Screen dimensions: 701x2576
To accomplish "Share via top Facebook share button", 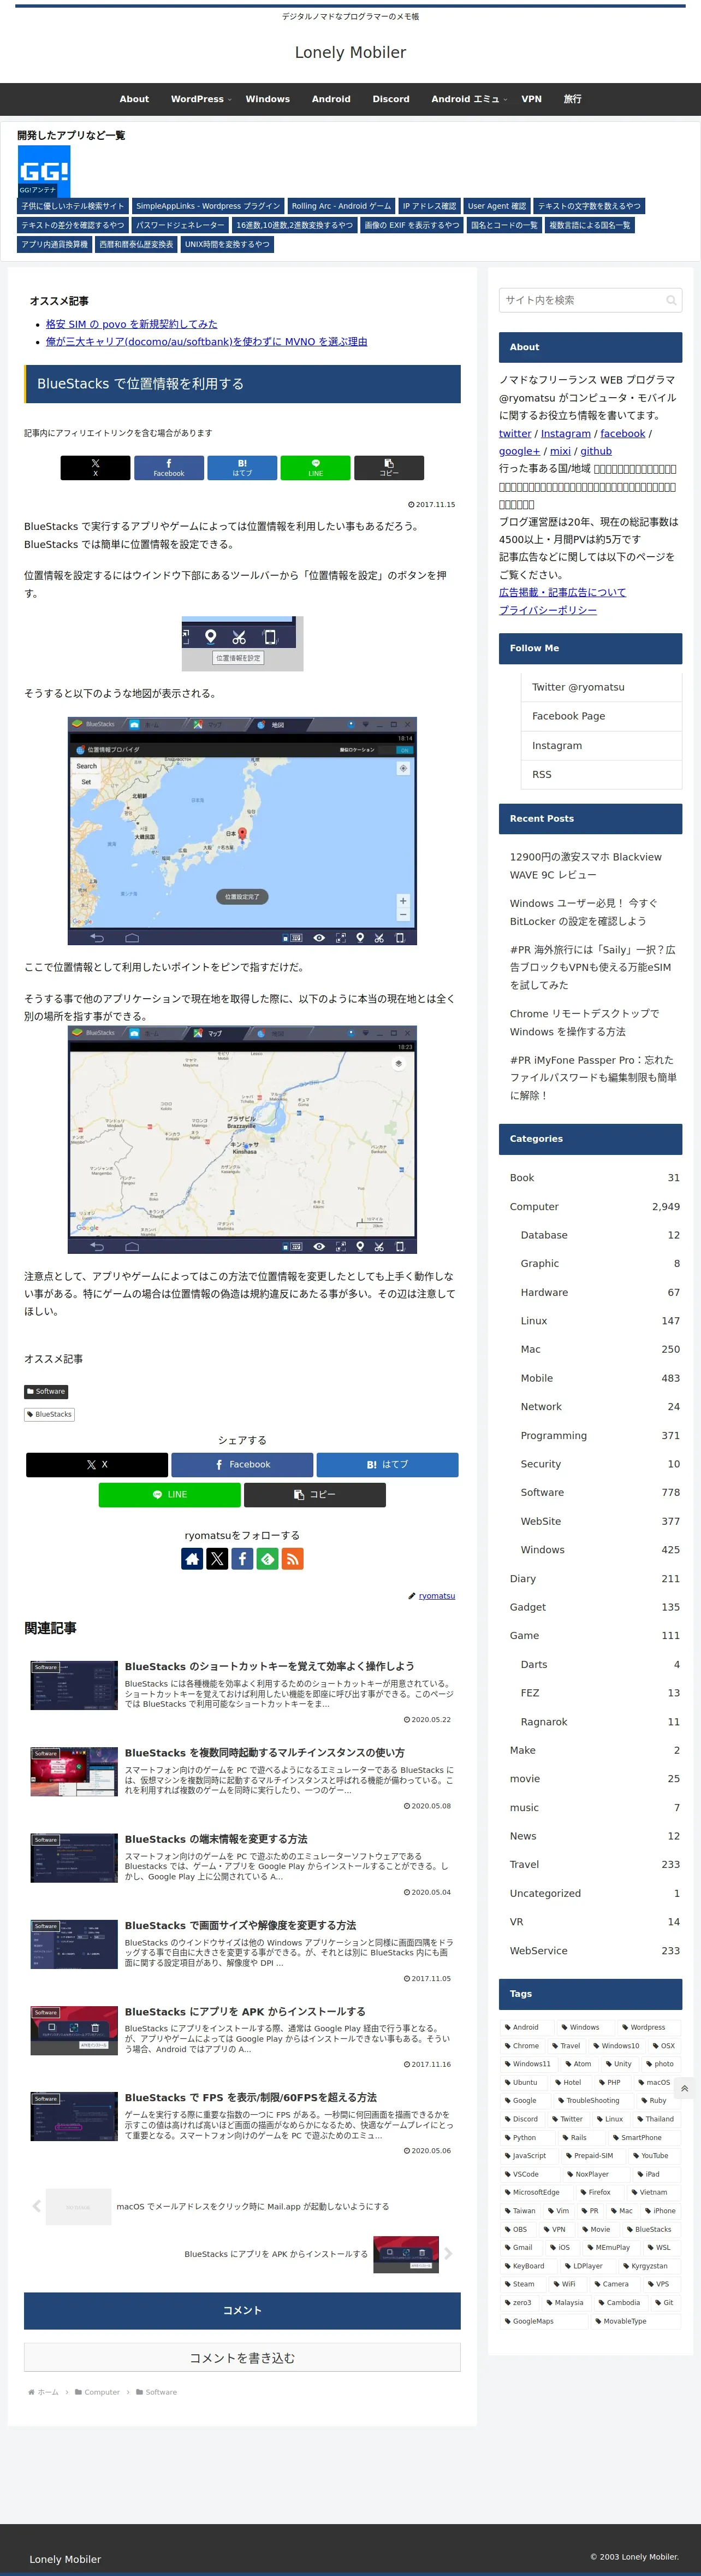I will (x=169, y=467).
